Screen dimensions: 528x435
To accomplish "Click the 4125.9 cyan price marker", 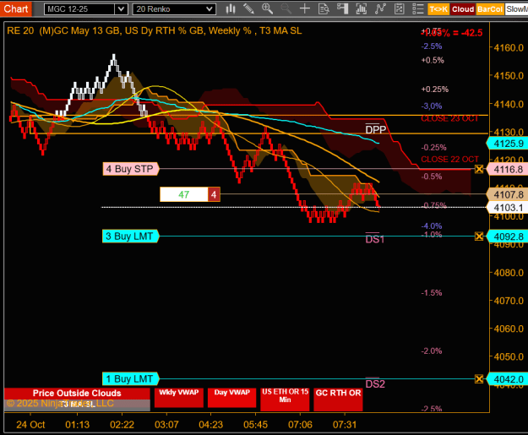I will point(507,144).
